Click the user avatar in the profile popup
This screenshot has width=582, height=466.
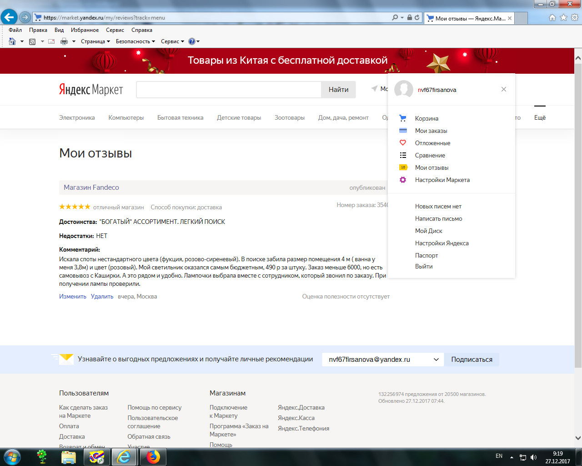(404, 90)
